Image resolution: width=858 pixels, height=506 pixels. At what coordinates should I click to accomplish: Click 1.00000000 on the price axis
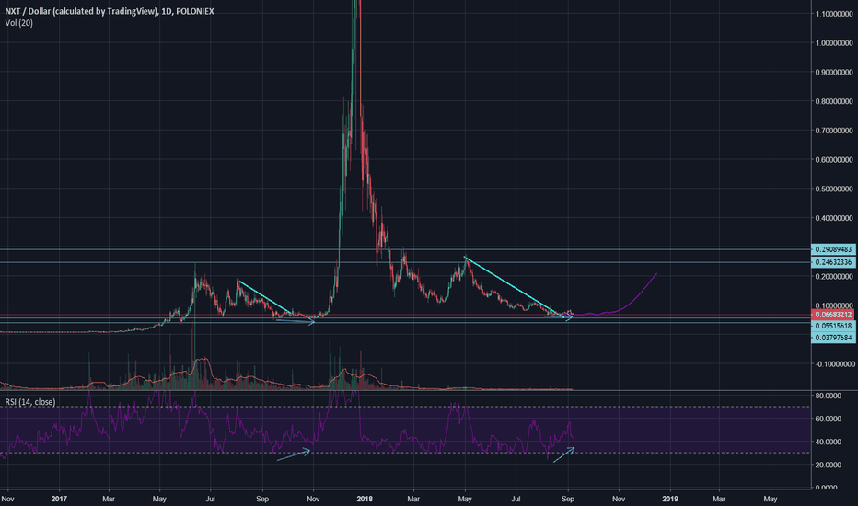coord(834,42)
